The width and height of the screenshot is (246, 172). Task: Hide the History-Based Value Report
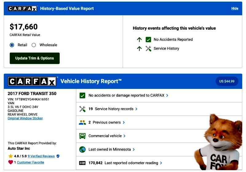(x=235, y=8)
